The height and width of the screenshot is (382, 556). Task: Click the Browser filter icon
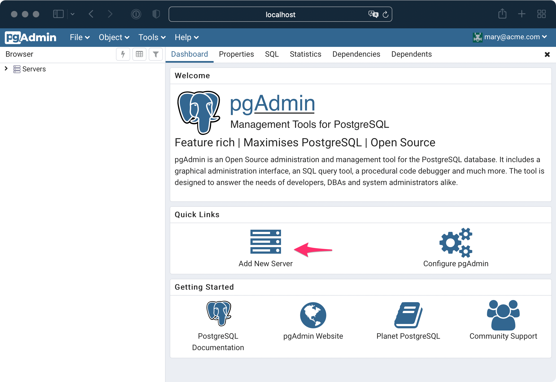pyautogui.click(x=156, y=54)
